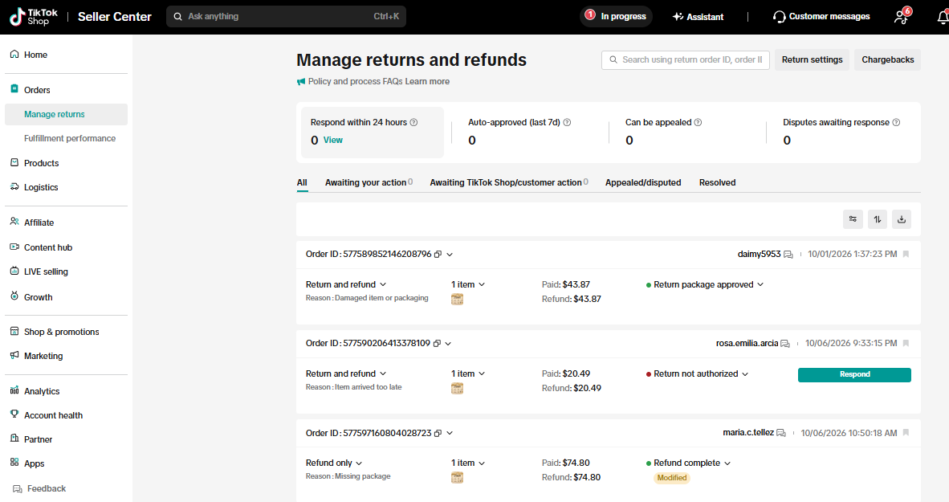Viewport: 949px width, 502px height.
Task: Switch to Awaiting your action tab
Action: pos(369,182)
